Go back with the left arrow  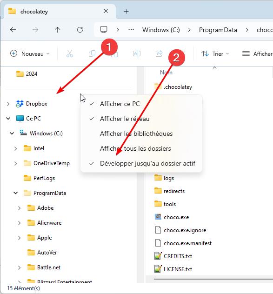tap(13, 30)
